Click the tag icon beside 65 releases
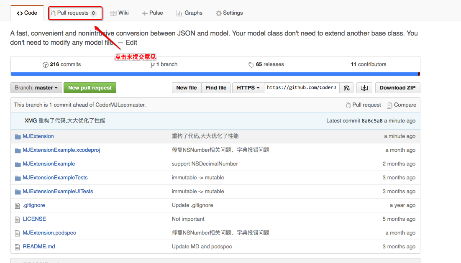 251,65
